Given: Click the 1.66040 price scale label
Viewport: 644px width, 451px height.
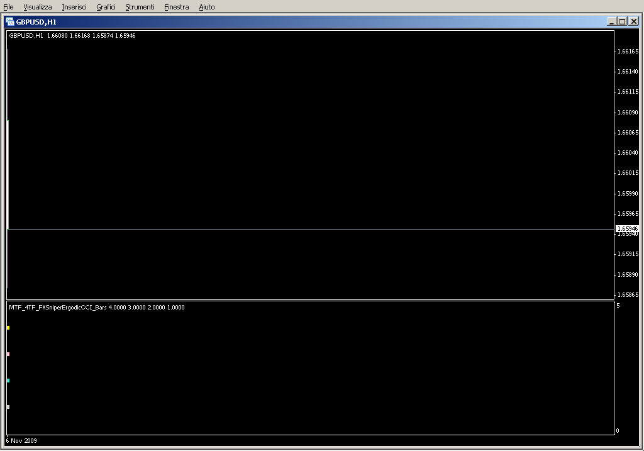Looking at the screenshot, I should coord(628,152).
